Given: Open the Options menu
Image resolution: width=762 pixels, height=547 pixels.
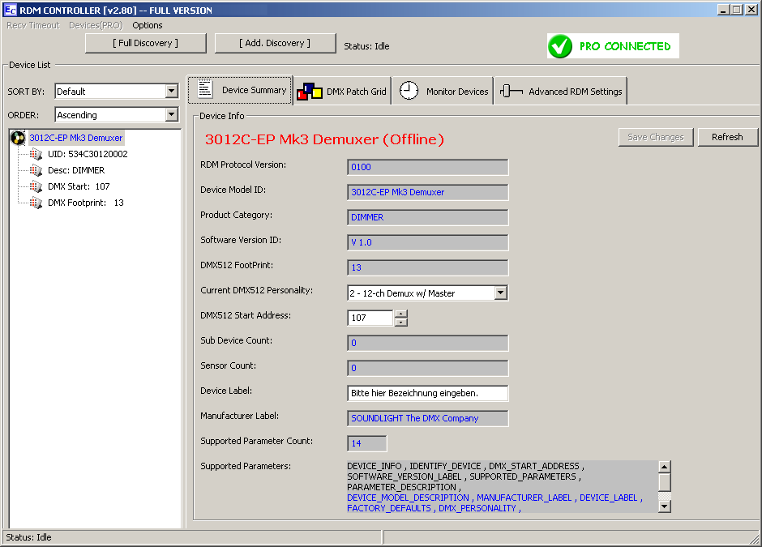Looking at the screenshot, I should (x=148, y=25).
